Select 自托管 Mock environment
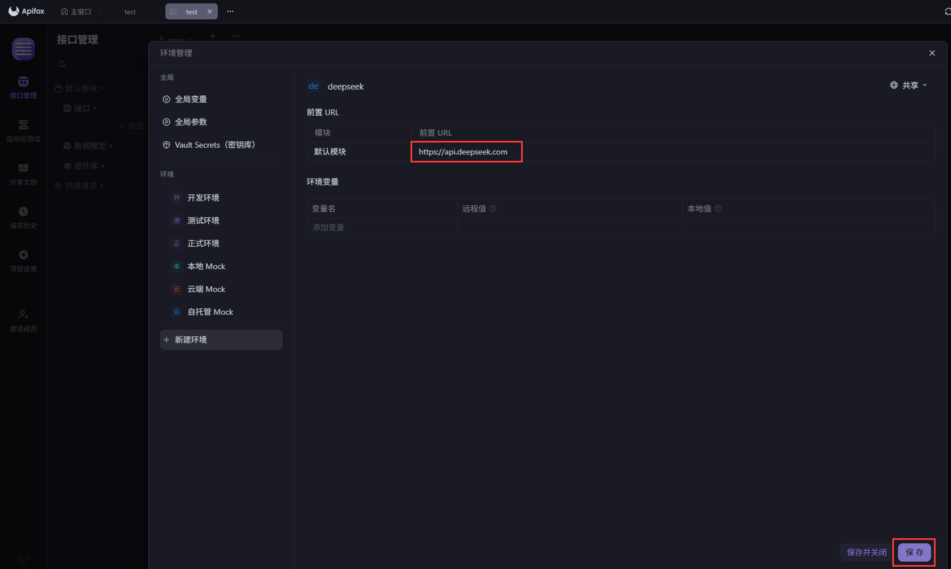The width and height of the screenshot is (951, 569). [x=221, y=312]
